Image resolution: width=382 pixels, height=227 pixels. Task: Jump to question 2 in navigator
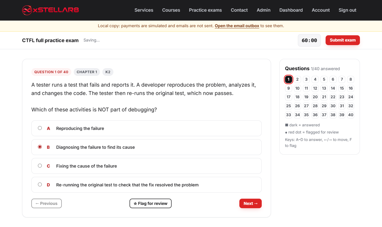click(x=297, y=79)
